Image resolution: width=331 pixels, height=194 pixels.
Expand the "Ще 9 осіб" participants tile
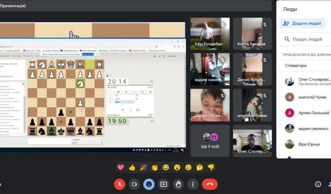pos(210,141)
